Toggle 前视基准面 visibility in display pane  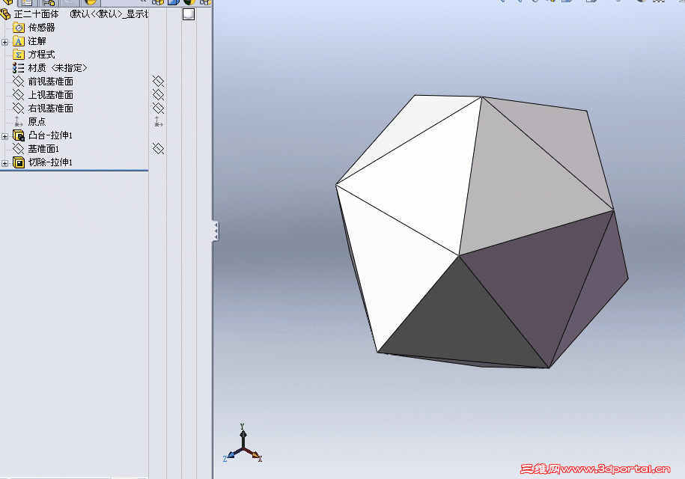pyautogui.click(x=158, y=82)
